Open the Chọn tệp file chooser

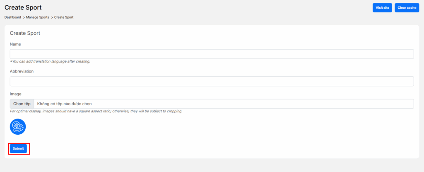22,104
